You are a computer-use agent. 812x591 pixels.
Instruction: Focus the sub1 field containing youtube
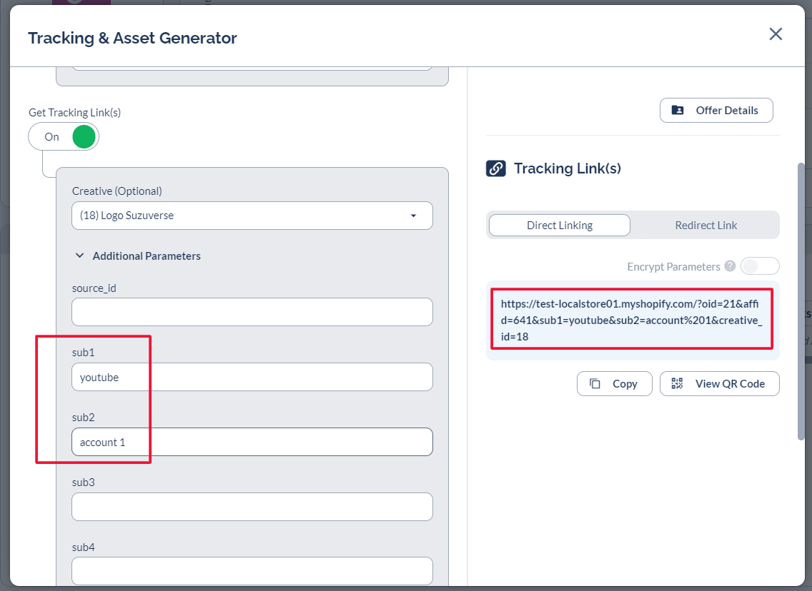tap(252, 378)
